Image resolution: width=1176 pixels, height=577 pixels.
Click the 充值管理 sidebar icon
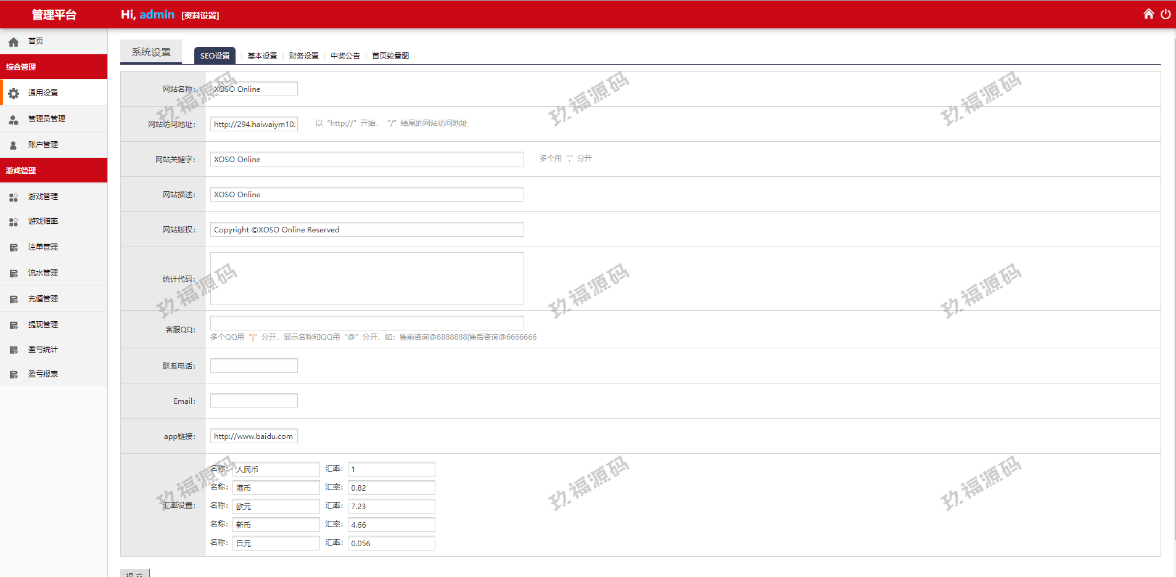tap(14, 300)
